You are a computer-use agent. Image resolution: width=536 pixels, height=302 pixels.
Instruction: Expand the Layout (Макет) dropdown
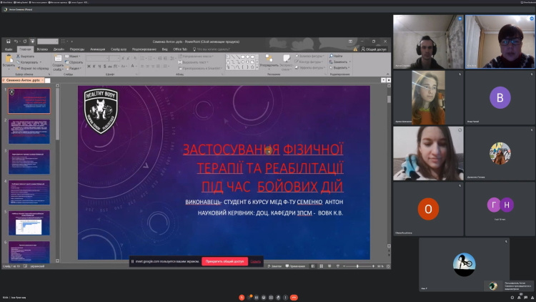[76, 56]
